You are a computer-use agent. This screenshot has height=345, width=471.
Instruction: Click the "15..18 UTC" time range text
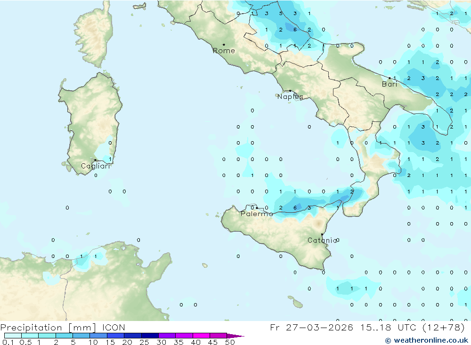(389, 327)
